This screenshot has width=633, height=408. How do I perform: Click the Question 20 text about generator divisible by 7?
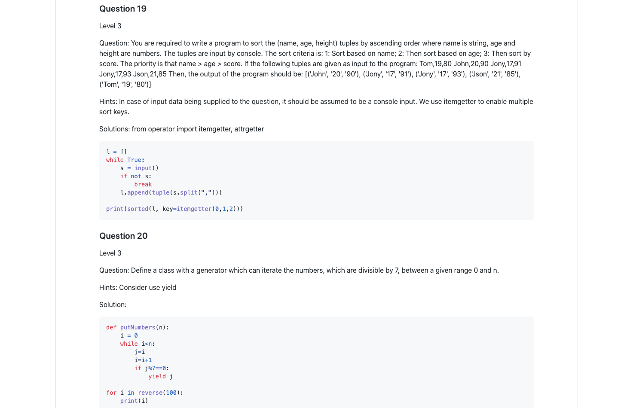coord(299,270)
